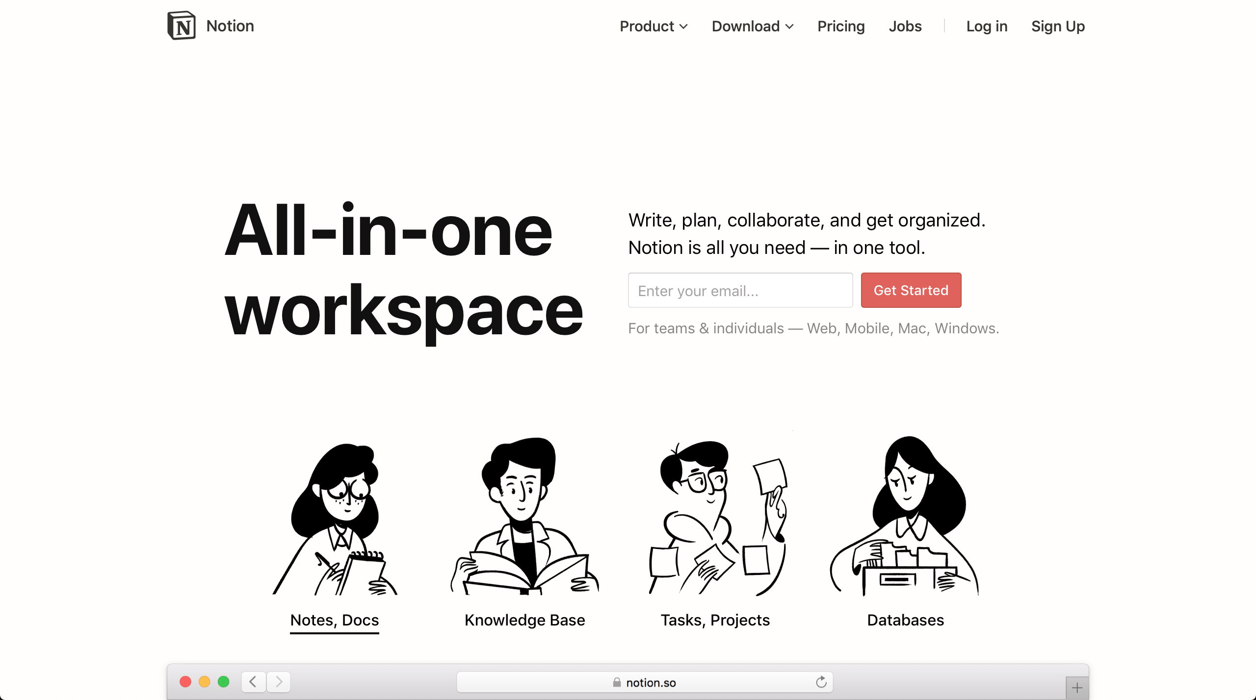The height and width of the screenshot is (700, 1256).
Task: Open the Jobs menu item
Action: click(905, 26)
